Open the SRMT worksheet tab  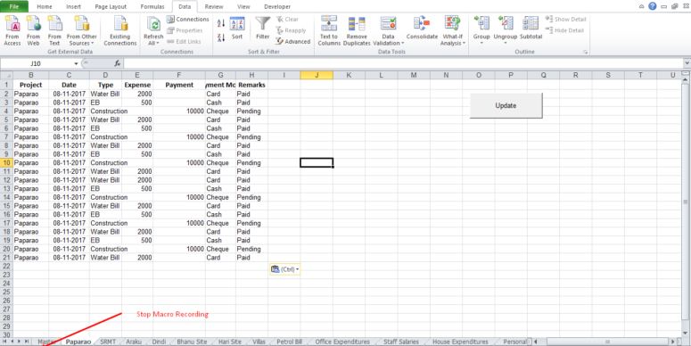[x=108, y=342]
